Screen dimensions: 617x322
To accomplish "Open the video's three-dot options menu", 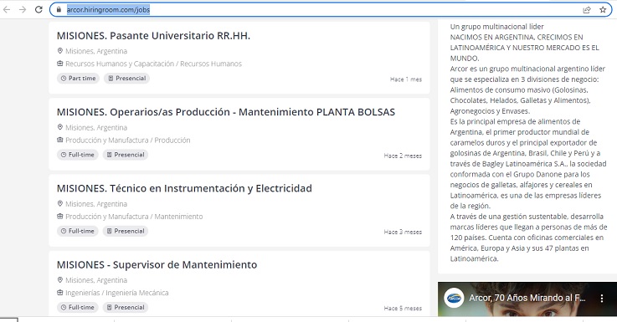I will click(602, 299).
